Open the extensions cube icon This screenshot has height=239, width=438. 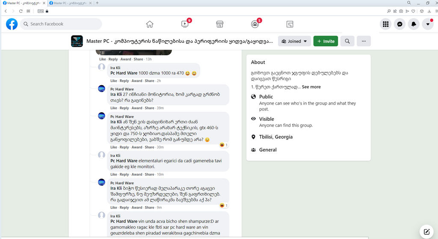[x=422, y=11]
